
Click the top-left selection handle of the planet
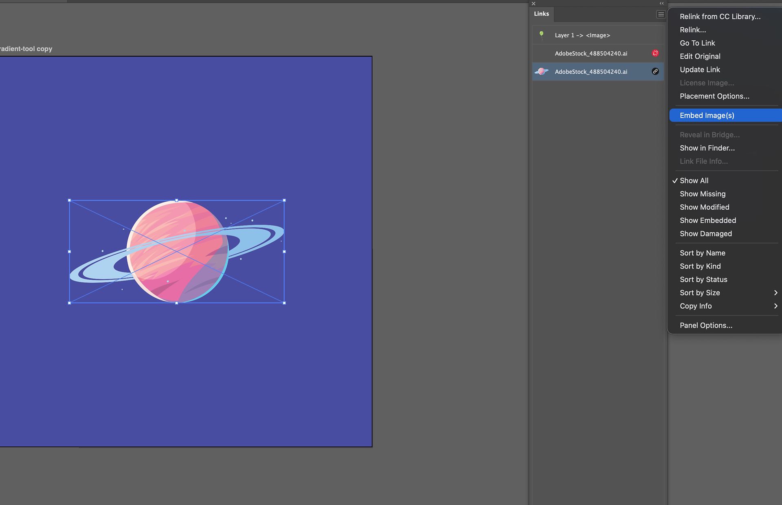[69, 200]
